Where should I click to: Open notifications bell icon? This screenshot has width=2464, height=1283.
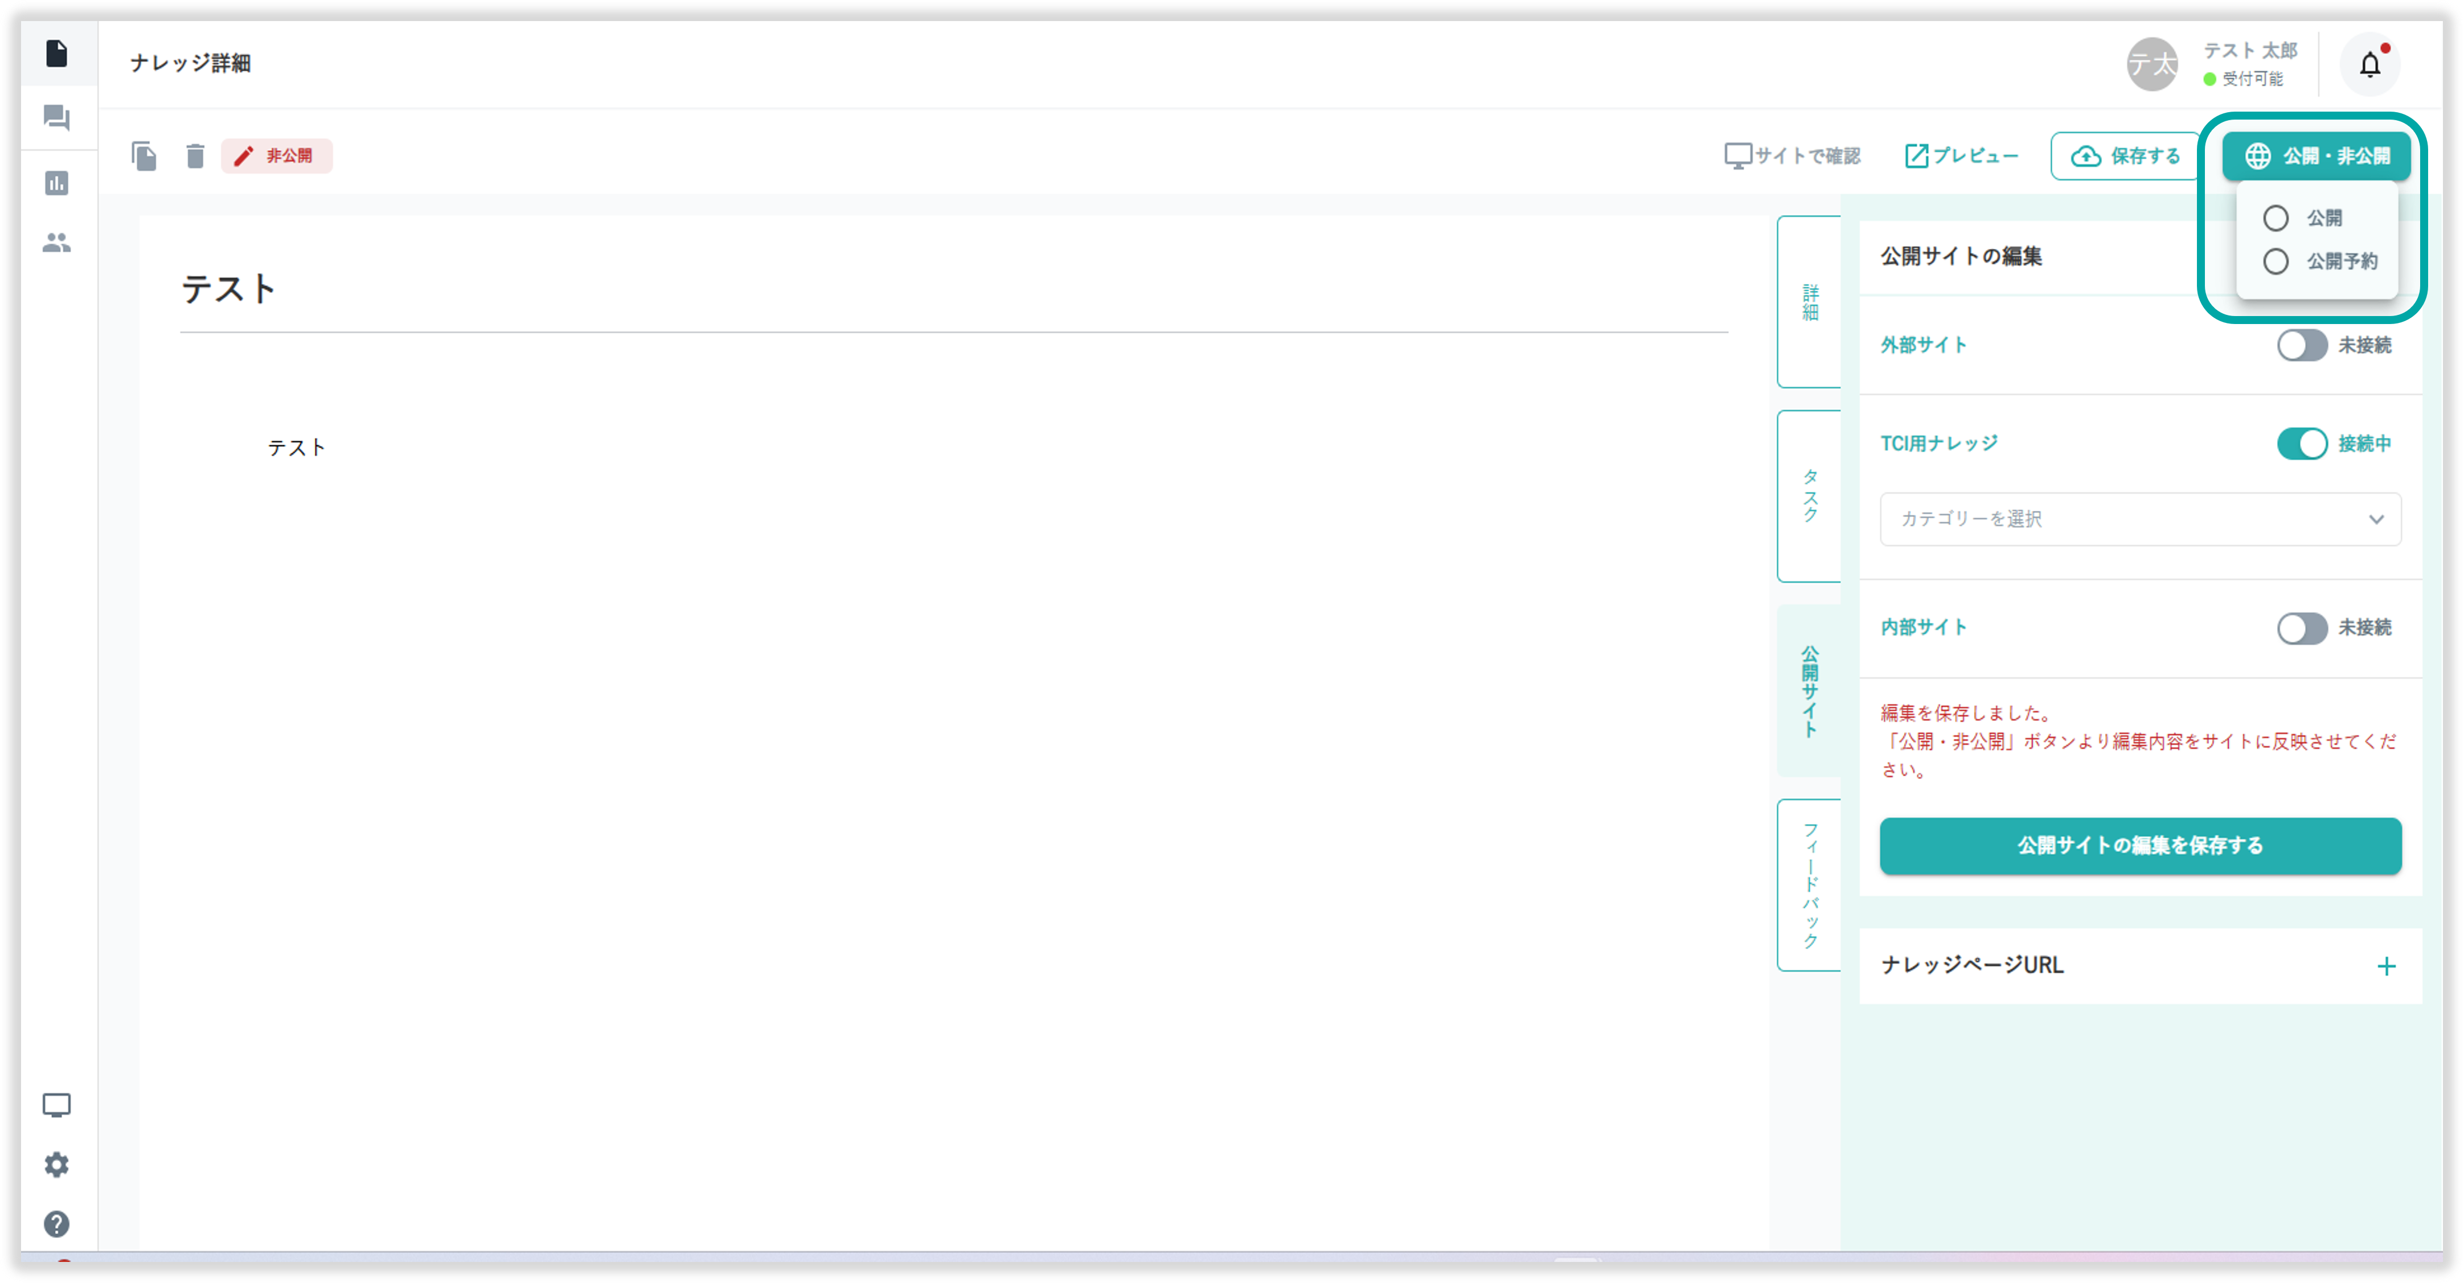tap(2369, 65)
